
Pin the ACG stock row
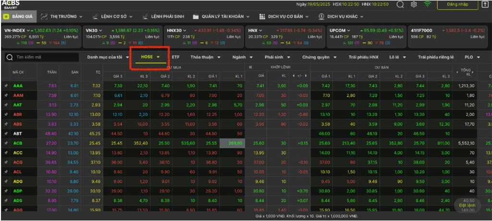tap(5, 162)
